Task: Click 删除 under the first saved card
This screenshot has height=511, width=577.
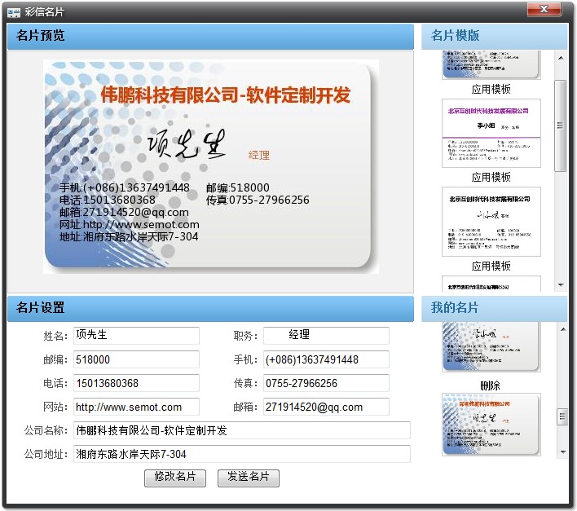Action: click(490, 385)
